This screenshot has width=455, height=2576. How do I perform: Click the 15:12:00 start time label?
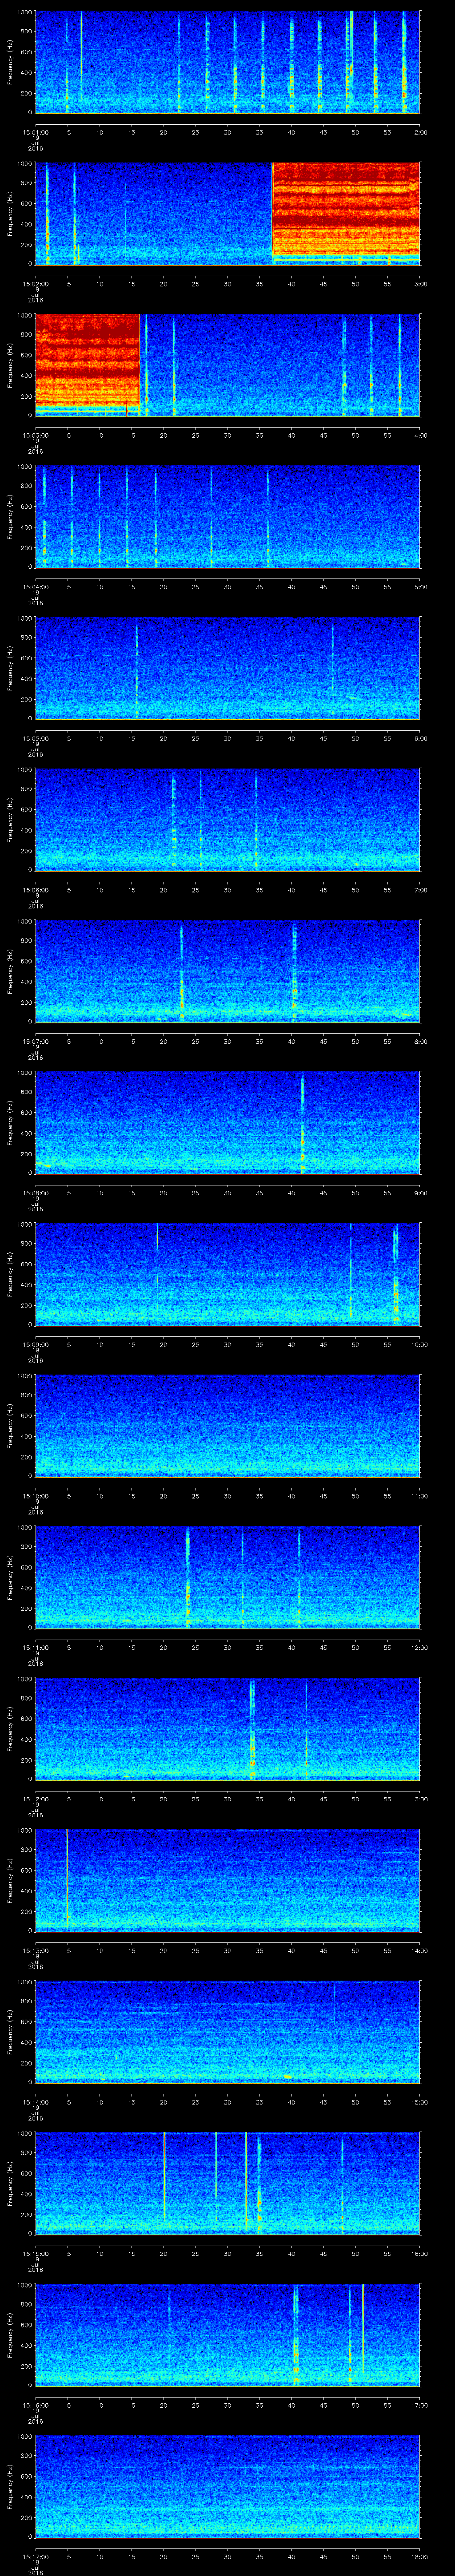coord(36,1799)
